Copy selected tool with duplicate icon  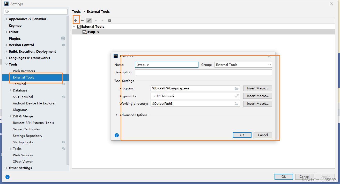pos(109,20)
